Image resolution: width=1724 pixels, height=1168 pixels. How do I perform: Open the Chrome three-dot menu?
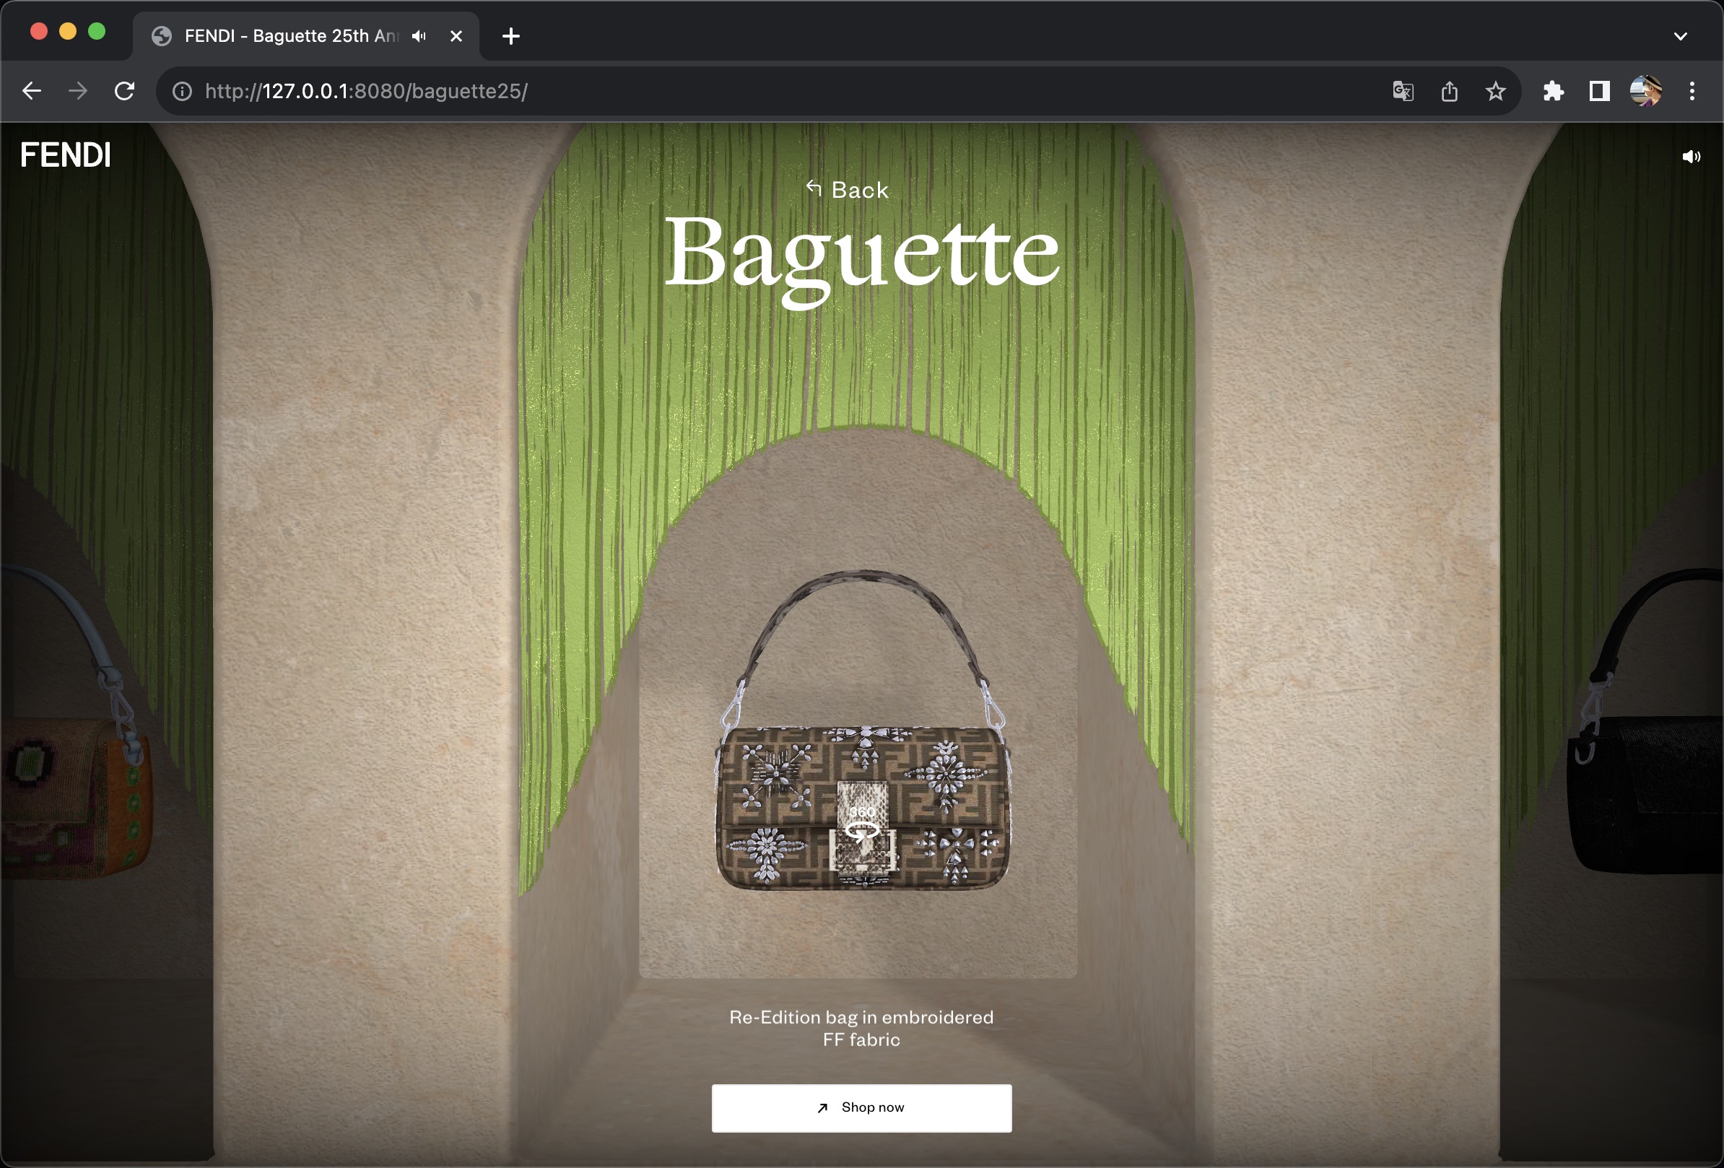click(x=1692, y=91)
